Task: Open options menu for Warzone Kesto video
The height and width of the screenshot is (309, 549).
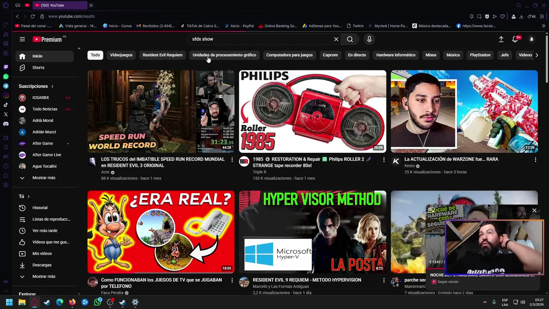Action: 535,160
